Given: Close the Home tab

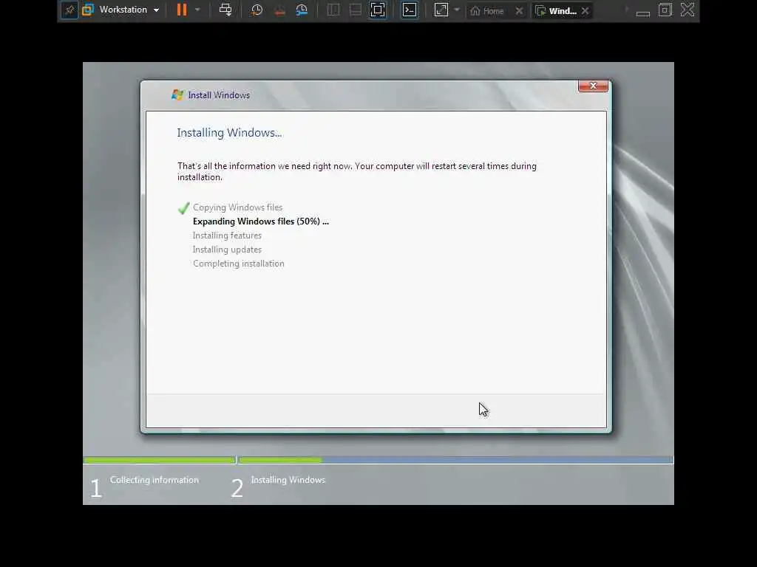Looking at the screenshot, I should point(519,10).
